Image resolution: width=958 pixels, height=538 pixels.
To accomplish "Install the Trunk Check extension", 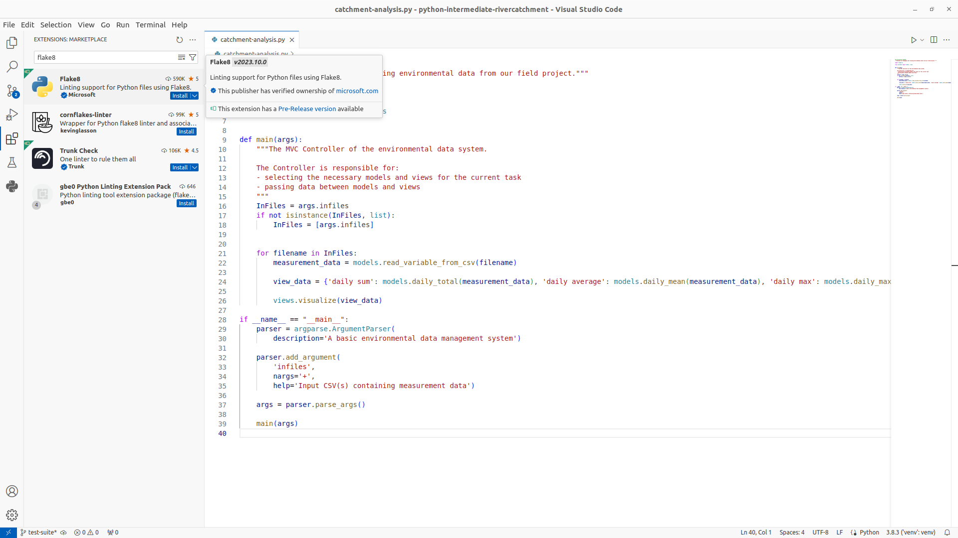I will click(x=180, y=167).
